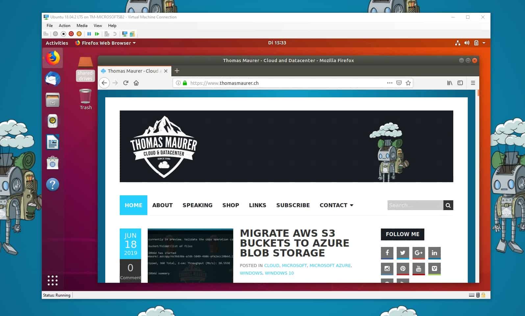
Task: Close the Thomas Maurer browser tab
Action: pos(166,71)
